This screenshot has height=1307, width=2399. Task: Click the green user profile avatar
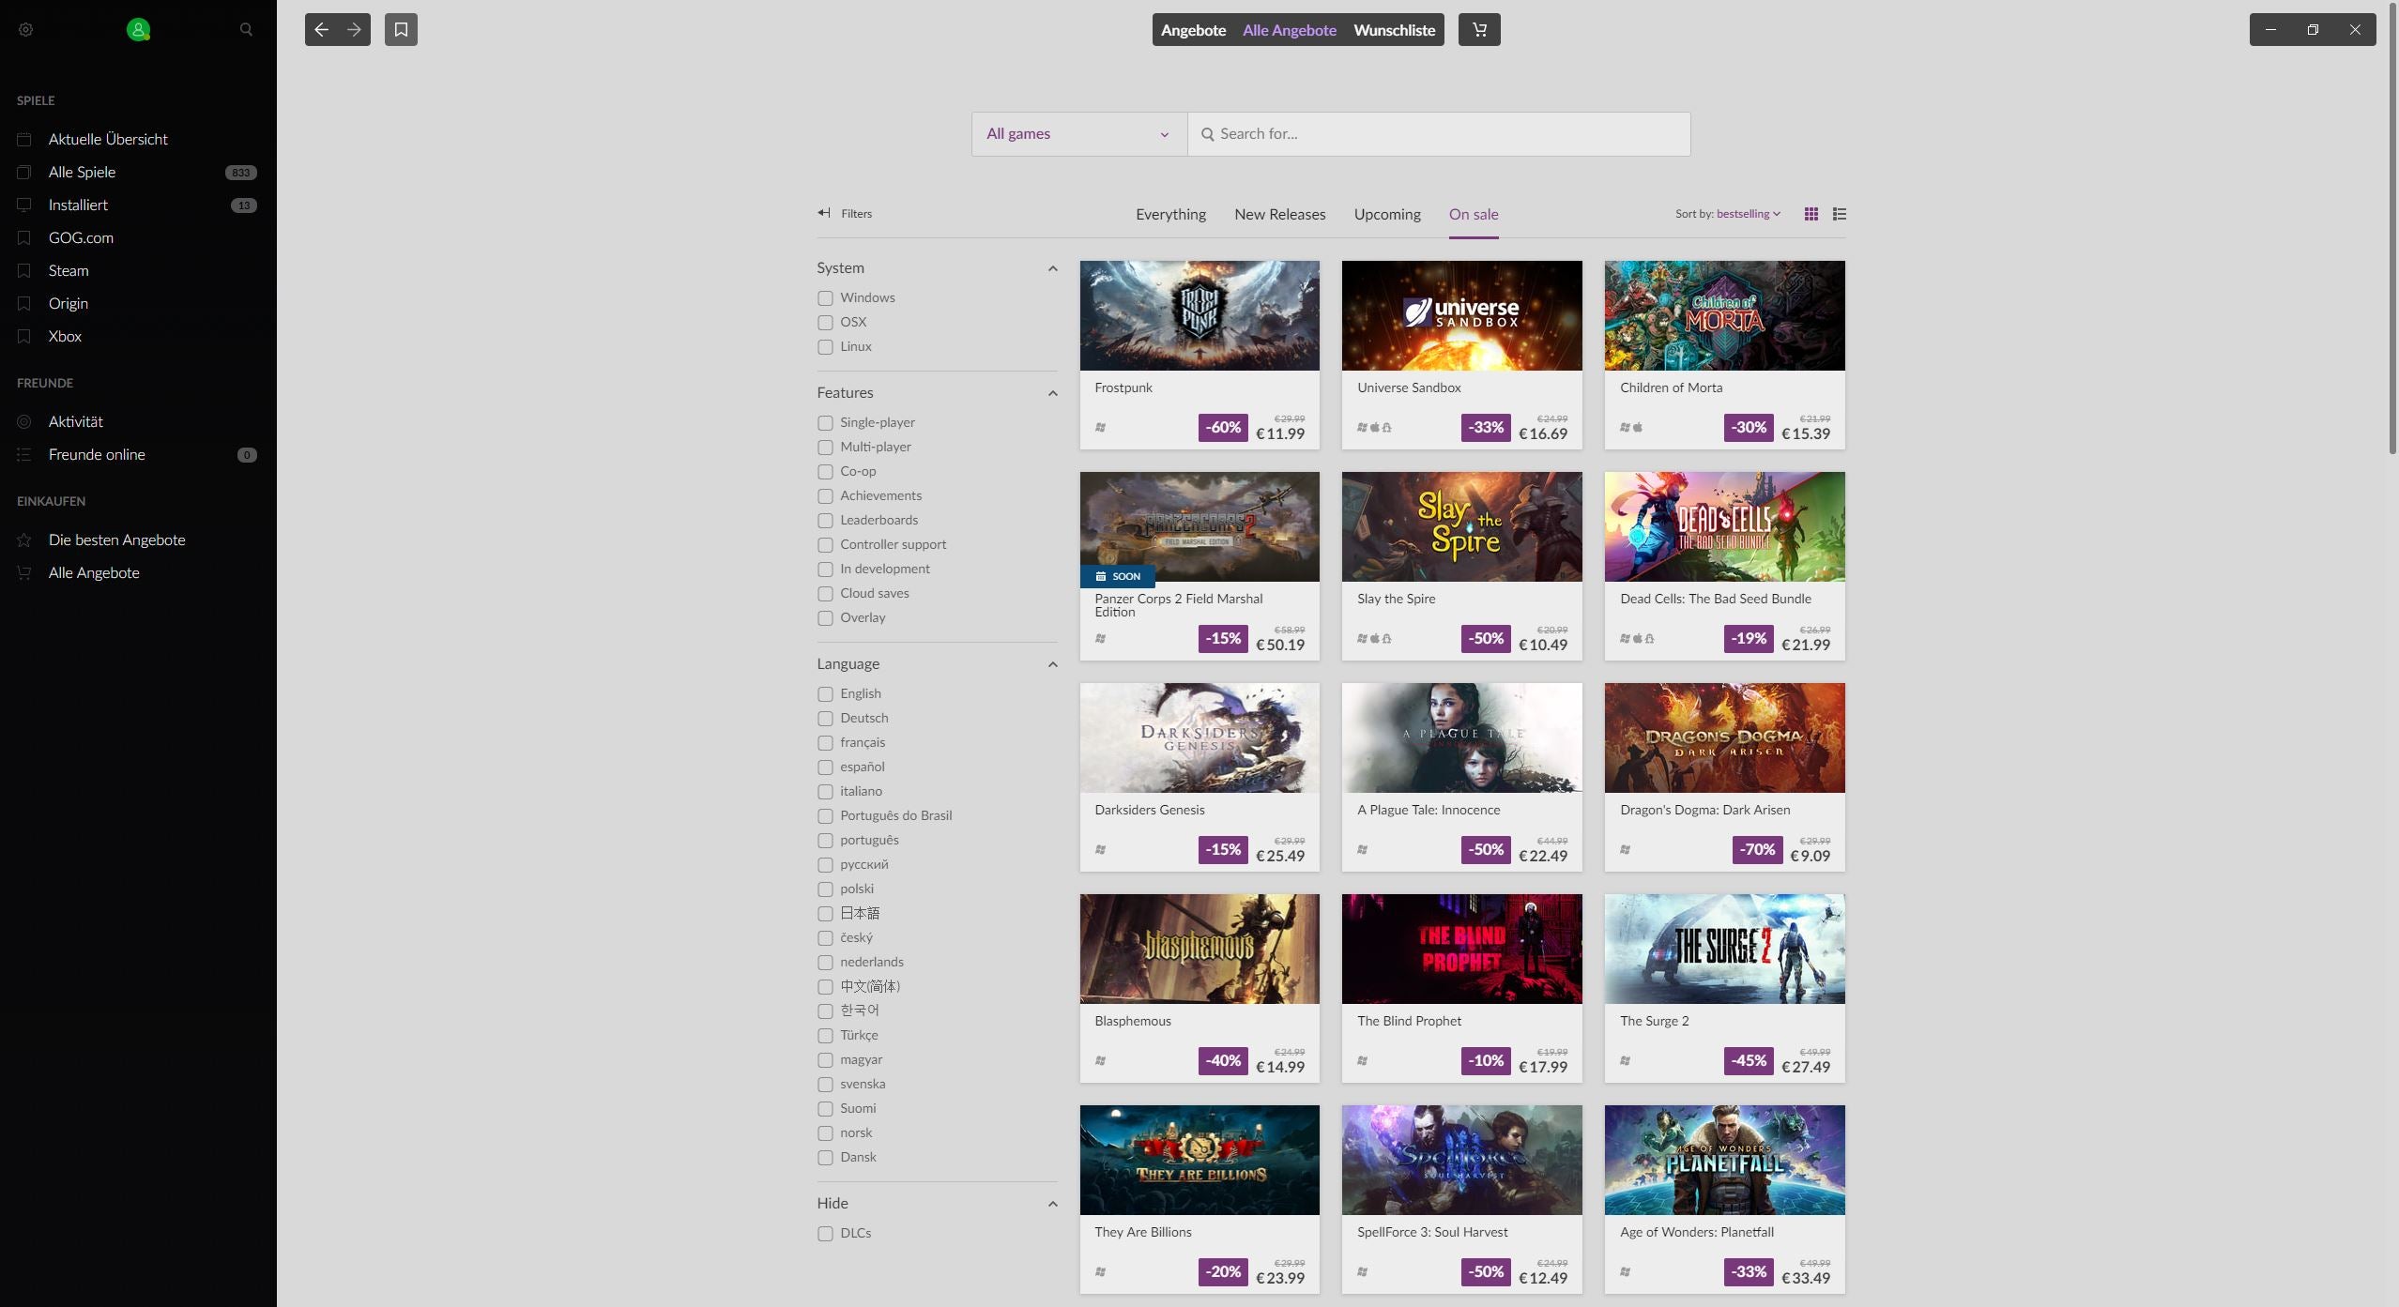(x=138, y=30)
